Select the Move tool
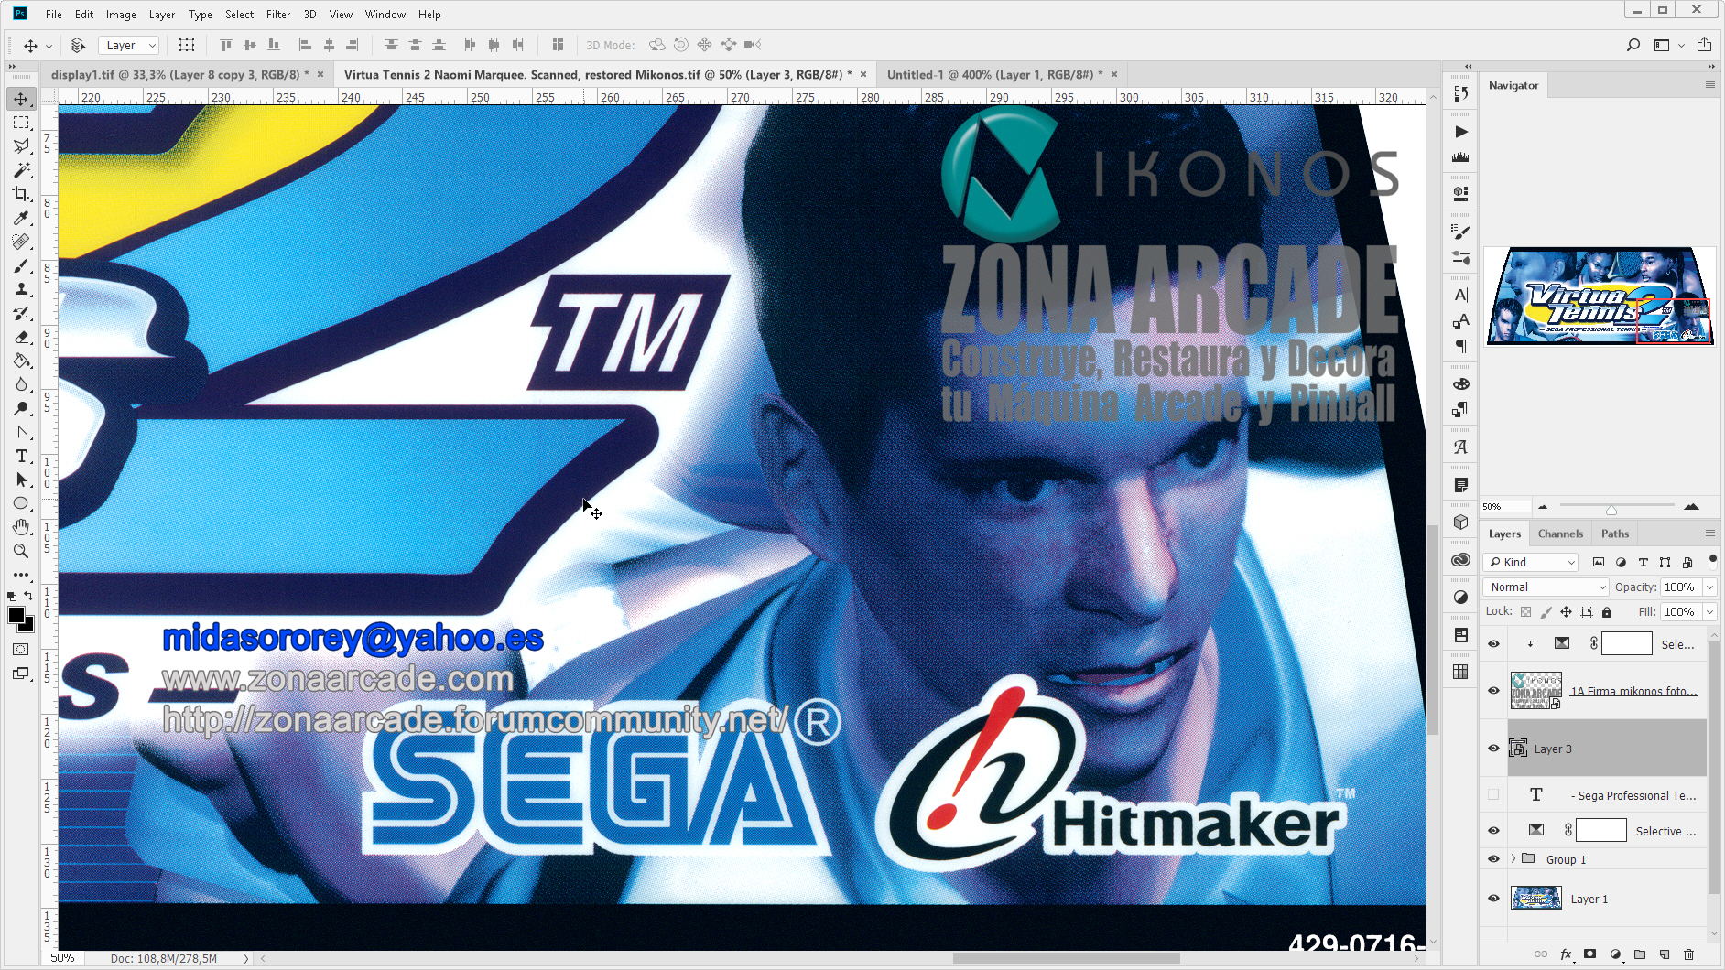 pyautogui.click(x=21, y=99)
